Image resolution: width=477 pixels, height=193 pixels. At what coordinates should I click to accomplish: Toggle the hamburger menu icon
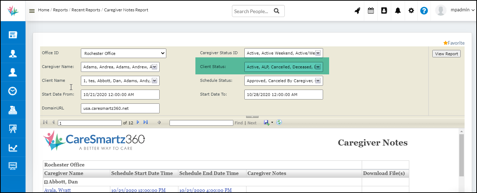point(32,11)
